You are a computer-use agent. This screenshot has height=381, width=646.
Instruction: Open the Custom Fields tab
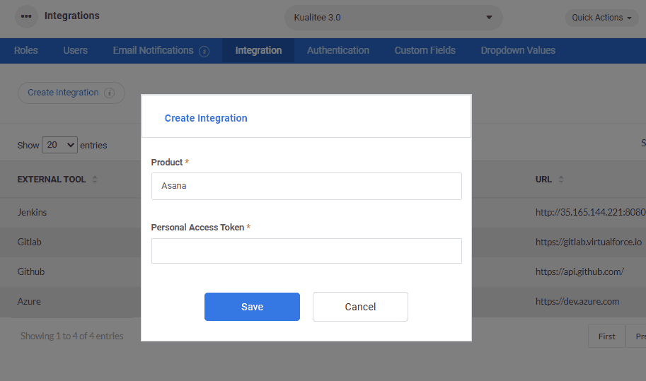pos(425,51)
